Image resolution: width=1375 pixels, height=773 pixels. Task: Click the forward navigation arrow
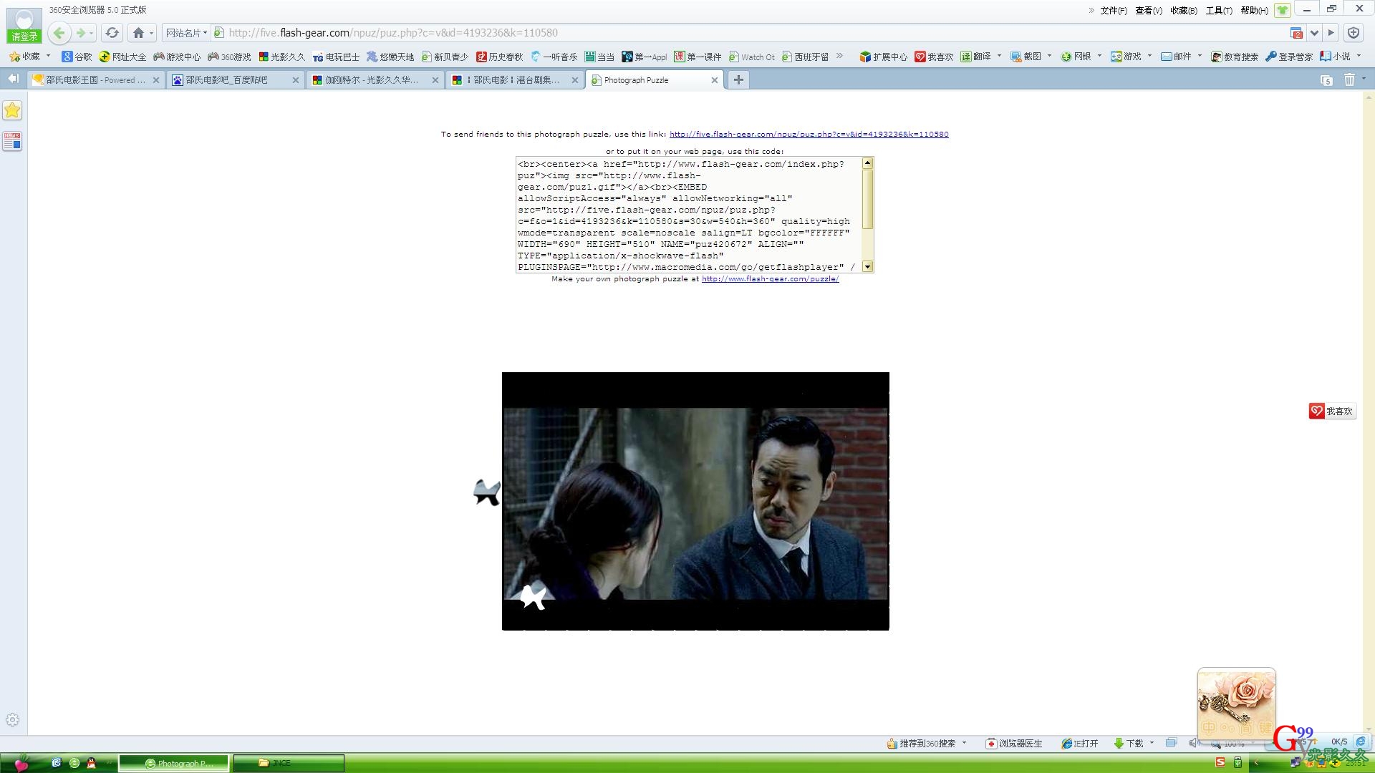click(x=81, y=33)
